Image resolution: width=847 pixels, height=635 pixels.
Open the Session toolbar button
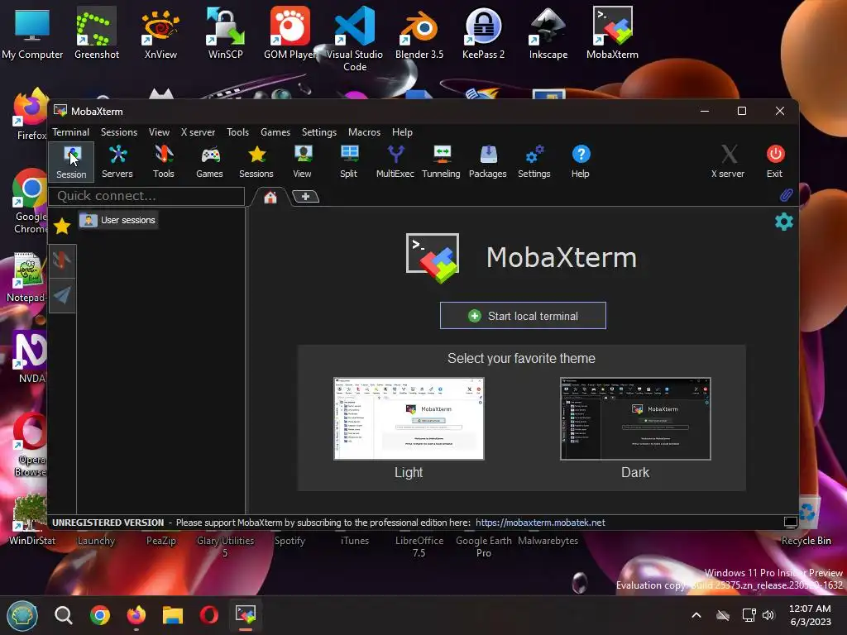(71, 161)
